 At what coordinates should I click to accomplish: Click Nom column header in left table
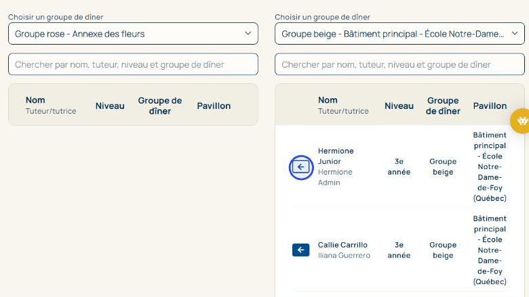pyautogui.click(x=35, y=100)
